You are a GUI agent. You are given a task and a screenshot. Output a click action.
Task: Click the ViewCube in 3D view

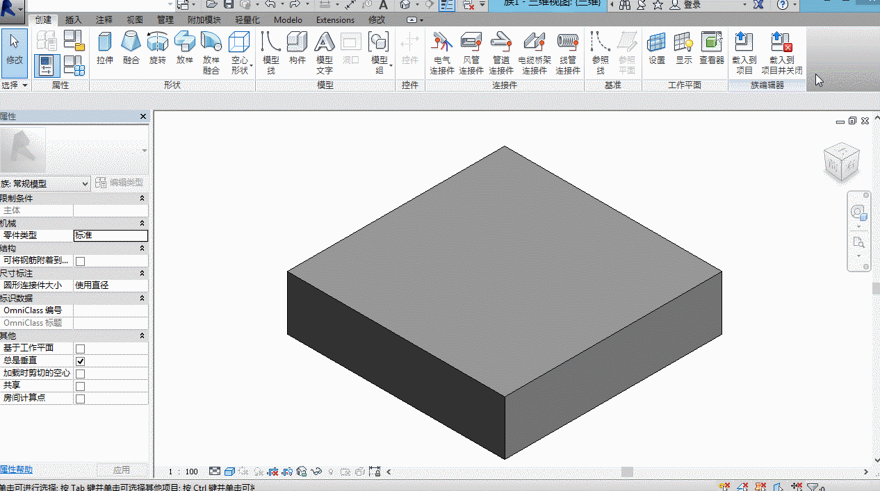tap(841, 163)
